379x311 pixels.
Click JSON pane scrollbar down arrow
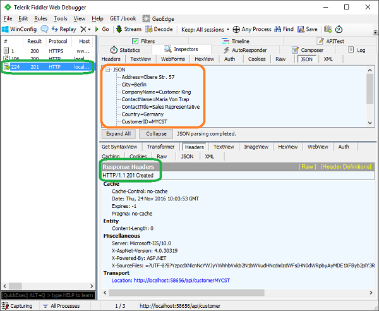pyautogui.click(x=370, y=123)
